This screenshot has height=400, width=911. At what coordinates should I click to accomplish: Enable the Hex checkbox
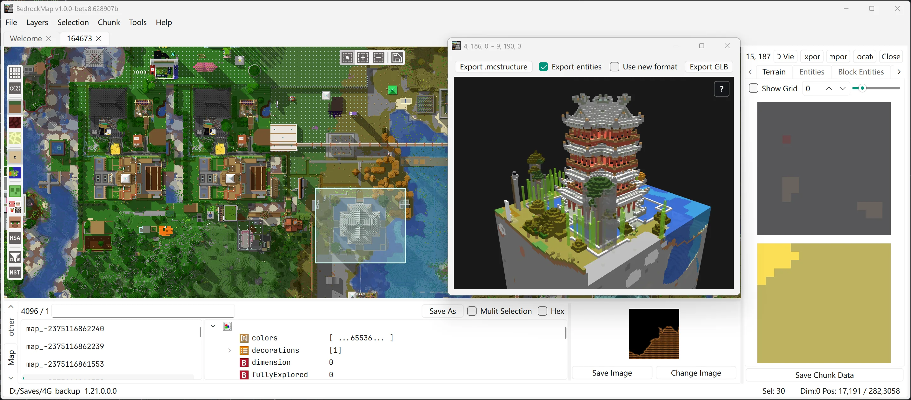(x=542, y=311)
